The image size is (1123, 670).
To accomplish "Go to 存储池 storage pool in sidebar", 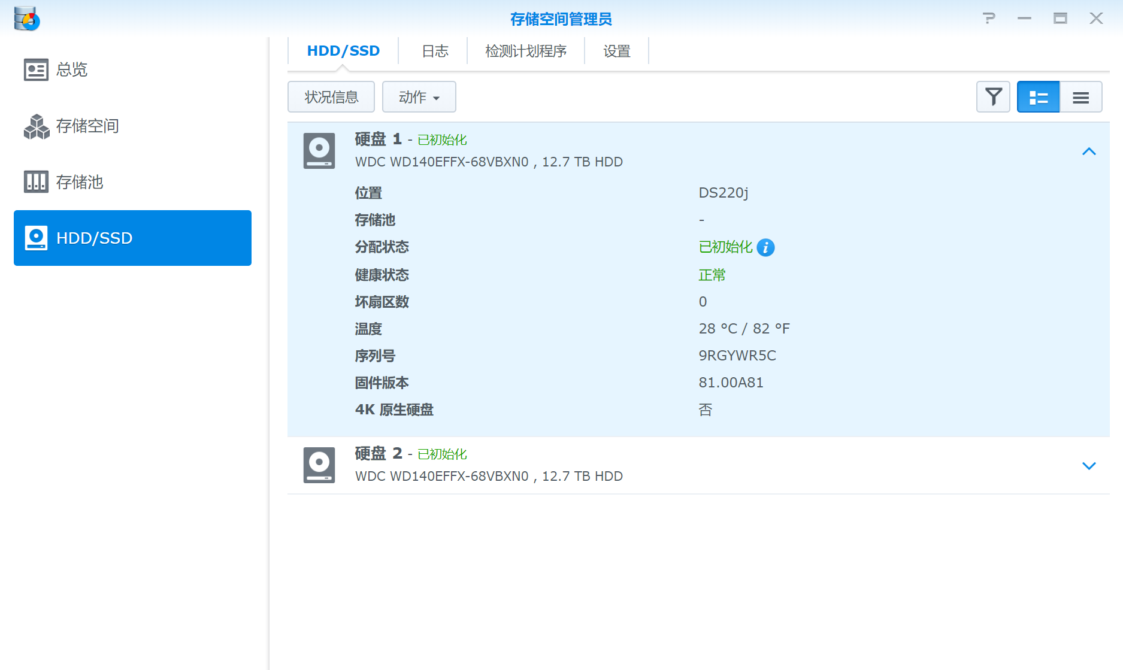I will click(79, 182).
